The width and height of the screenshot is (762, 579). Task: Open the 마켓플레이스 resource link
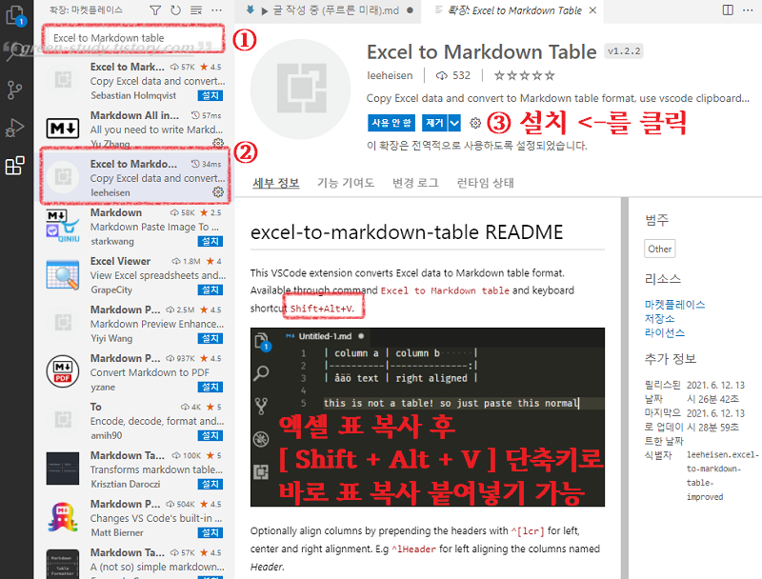[x=674, y=305]
